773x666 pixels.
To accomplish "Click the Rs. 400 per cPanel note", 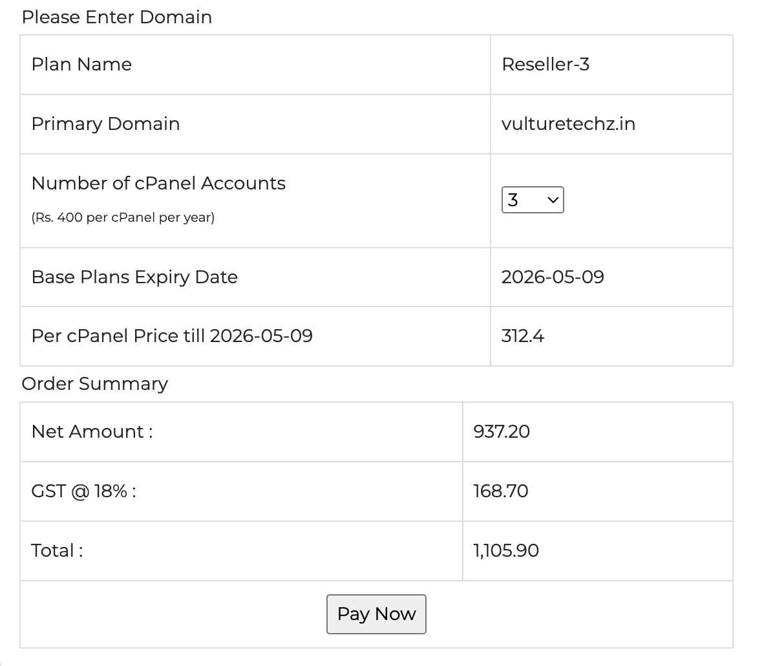I will pos(123,217).
